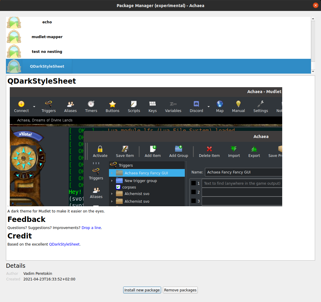Click the Credit heading
Image resolution: width=321 pixels, height=302 pixels.
click(x=20, y=236)
